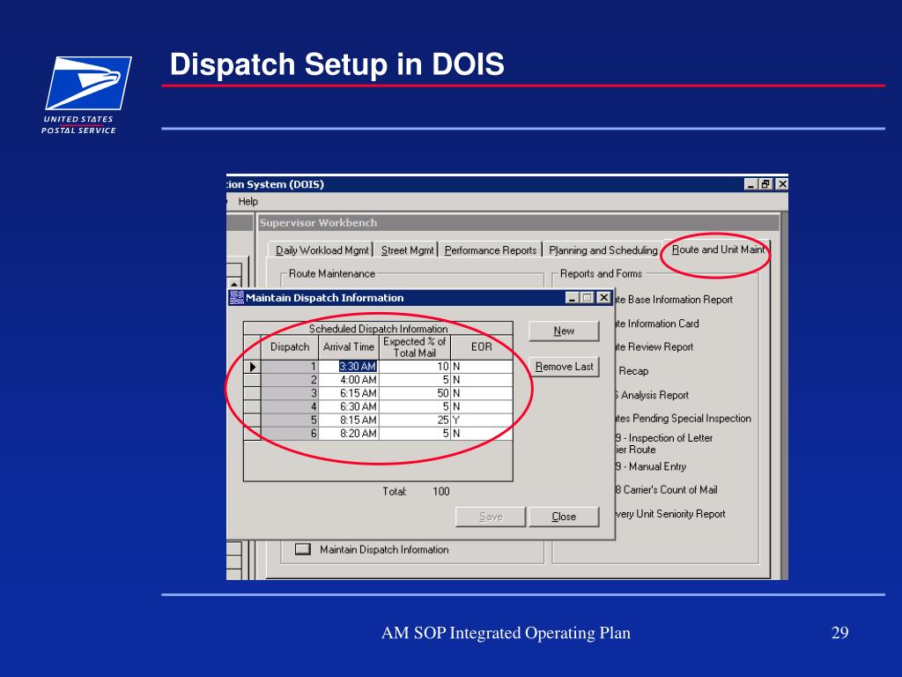Select the 6:15 AM arrival time cell

pyautogui.click(x=349, y=393)
